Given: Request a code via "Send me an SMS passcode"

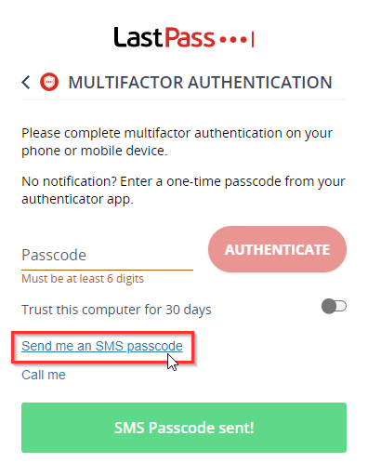Looking at the screenshot, I should [102, 346].
